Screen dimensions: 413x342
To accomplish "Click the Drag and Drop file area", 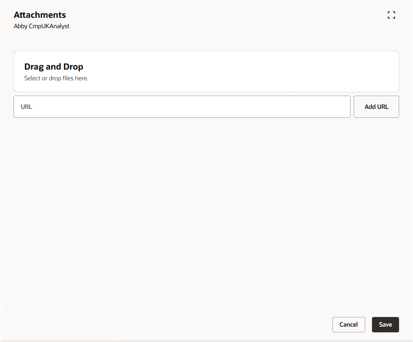I will coord(206,71).
